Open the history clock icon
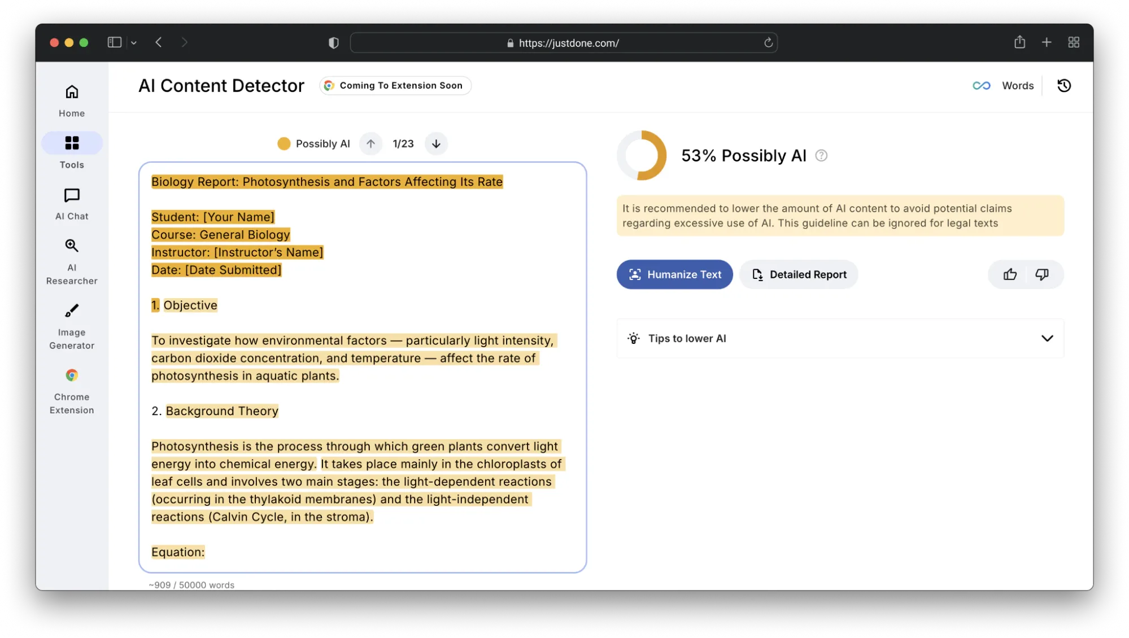The height and width of the screenshot is (638, 1129). (x=1064, y=85)
